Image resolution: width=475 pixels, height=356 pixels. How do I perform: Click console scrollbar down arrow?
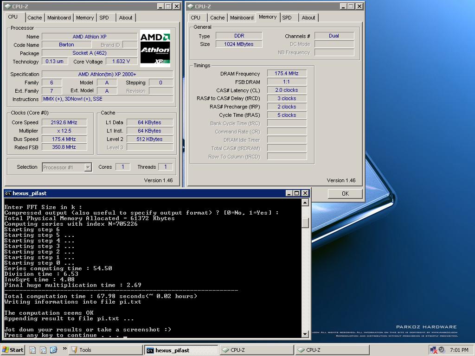305,334
